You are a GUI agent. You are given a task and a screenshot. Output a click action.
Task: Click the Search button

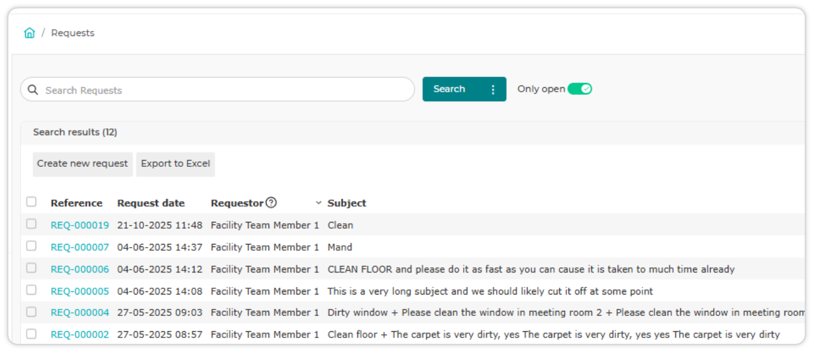pos(450,89)
